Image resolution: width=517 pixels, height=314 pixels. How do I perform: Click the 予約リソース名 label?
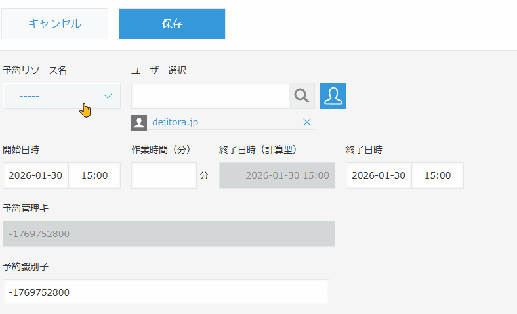35,70
